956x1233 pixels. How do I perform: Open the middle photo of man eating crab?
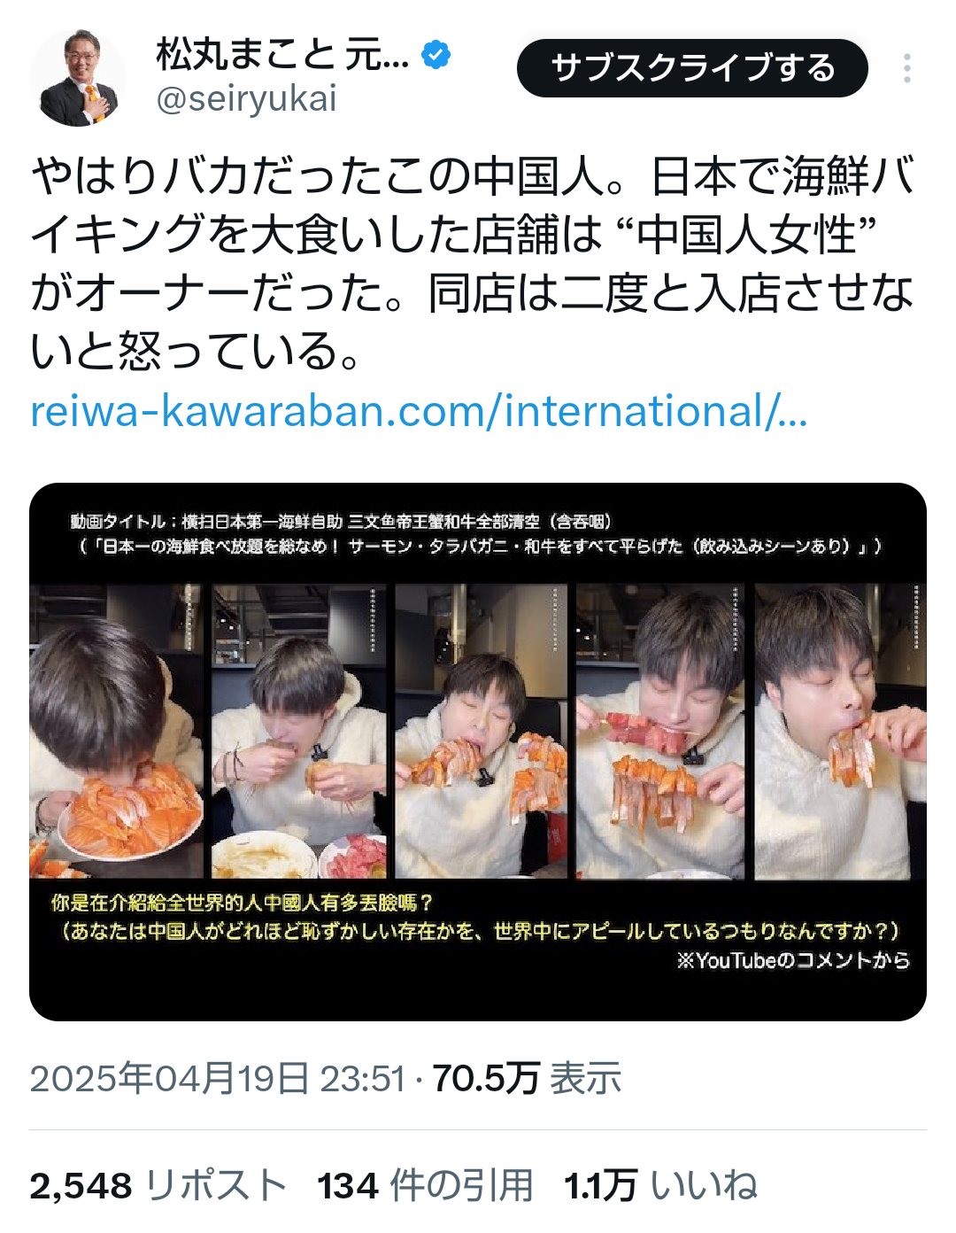point(481,731)
